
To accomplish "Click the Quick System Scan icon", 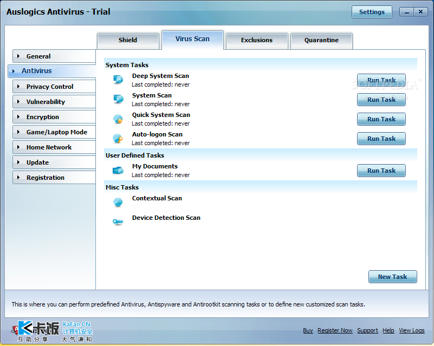I will (x=118, y=119).
